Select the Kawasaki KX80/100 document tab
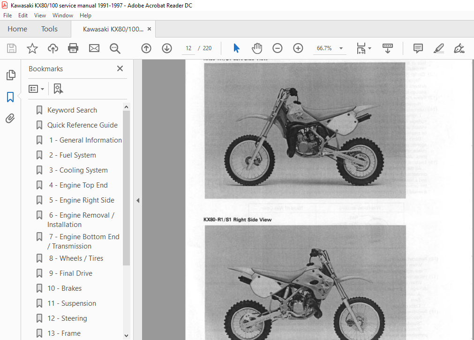 [113, 29]
